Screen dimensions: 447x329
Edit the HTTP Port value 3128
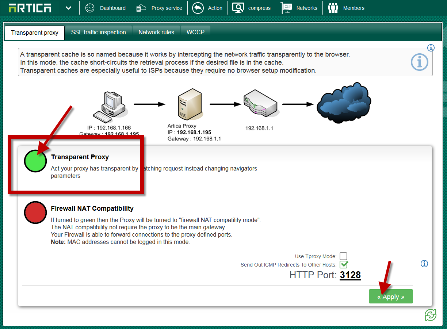click(x=350, y=275)
